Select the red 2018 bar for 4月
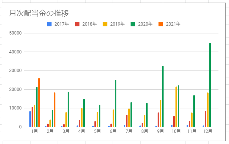 (x=80, y=124)
